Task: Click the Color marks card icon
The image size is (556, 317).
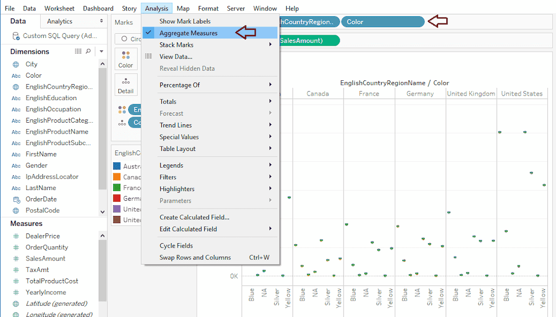Action: (x=125, y=59)
